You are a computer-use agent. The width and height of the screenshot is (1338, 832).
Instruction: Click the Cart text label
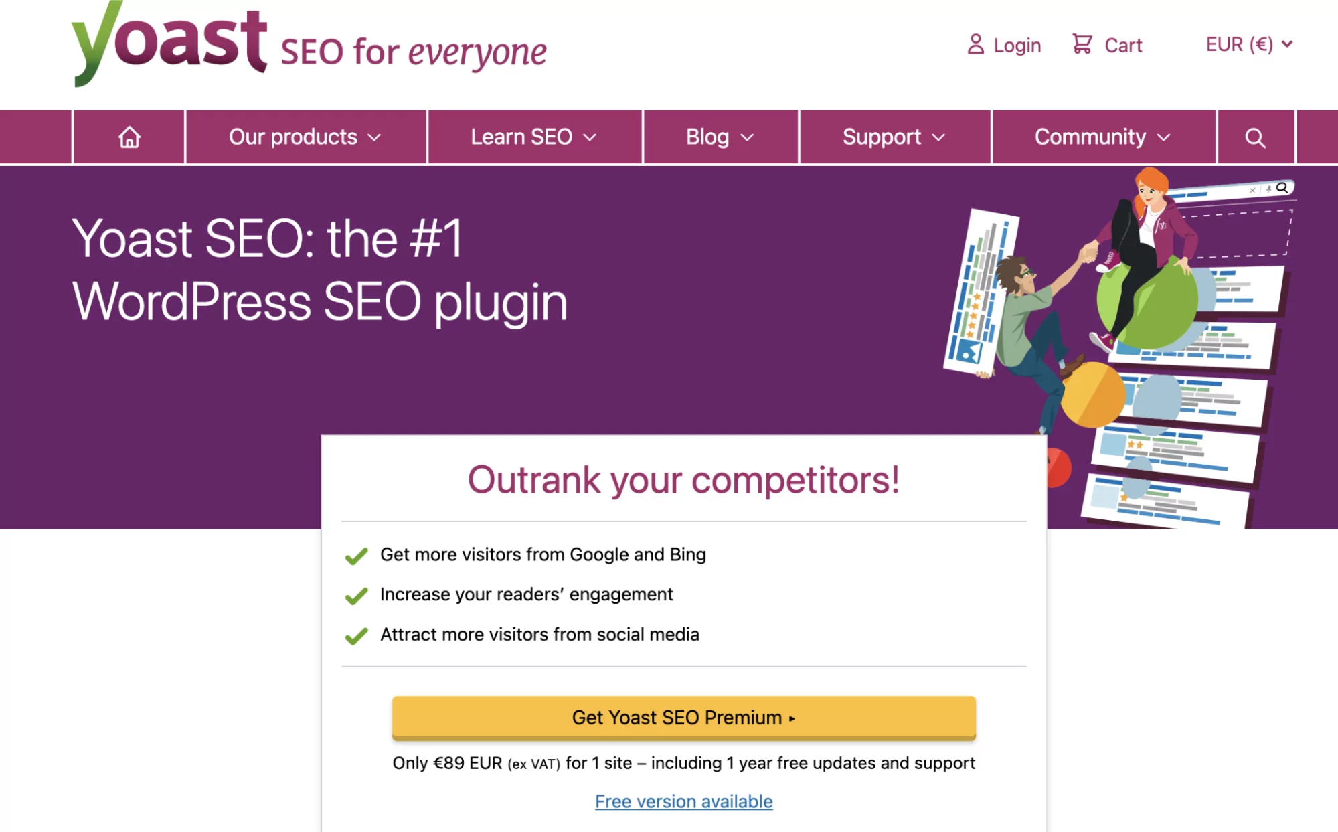tap(1123, 44)
